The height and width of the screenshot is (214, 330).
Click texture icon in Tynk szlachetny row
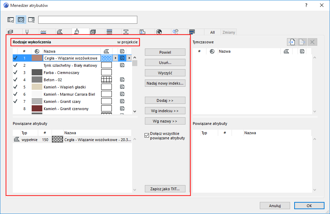pyautogui.click(x=122, y=65)
